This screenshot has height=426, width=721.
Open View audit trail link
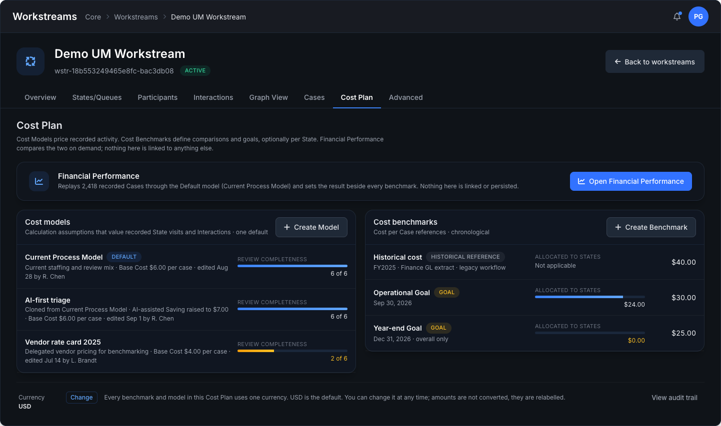(674, 398)
